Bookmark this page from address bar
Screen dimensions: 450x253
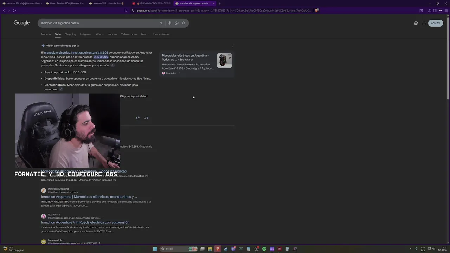tap(126, 11)
